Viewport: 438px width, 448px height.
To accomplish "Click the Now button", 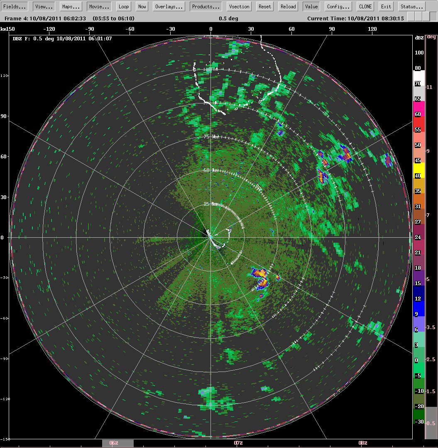I will pos(142,7).
